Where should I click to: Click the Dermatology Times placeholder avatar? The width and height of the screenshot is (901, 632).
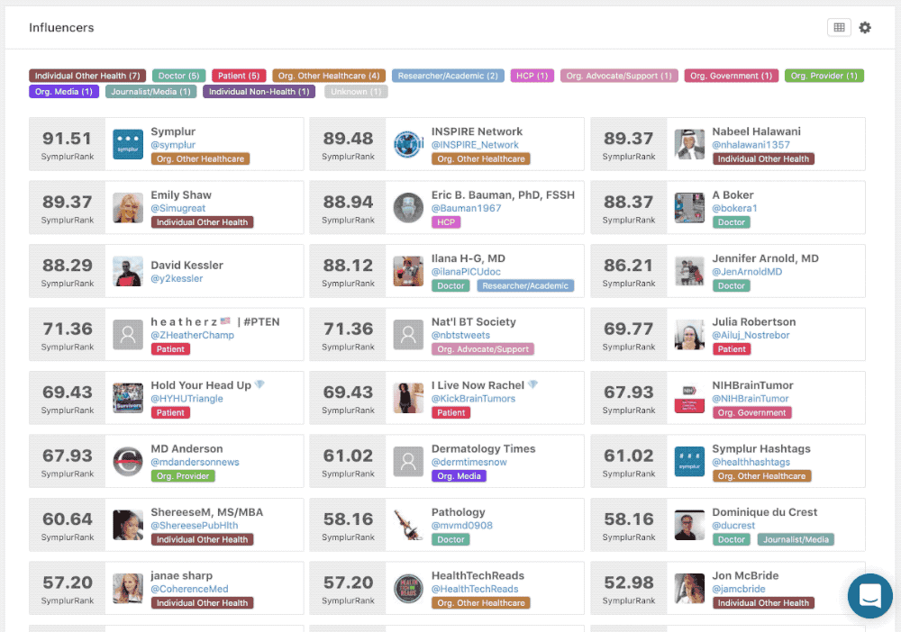[408, 462]
